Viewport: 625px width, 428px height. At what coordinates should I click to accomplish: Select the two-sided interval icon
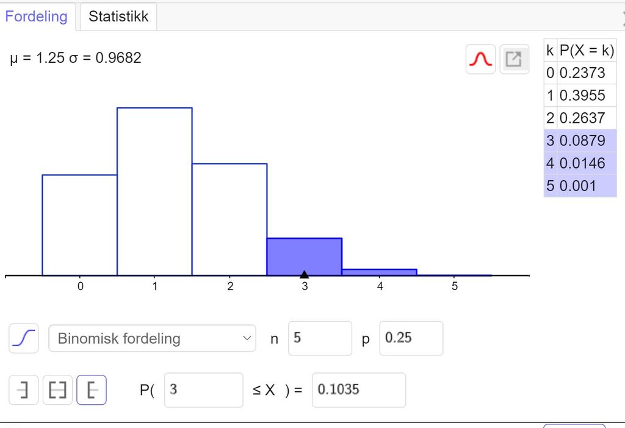57,390
